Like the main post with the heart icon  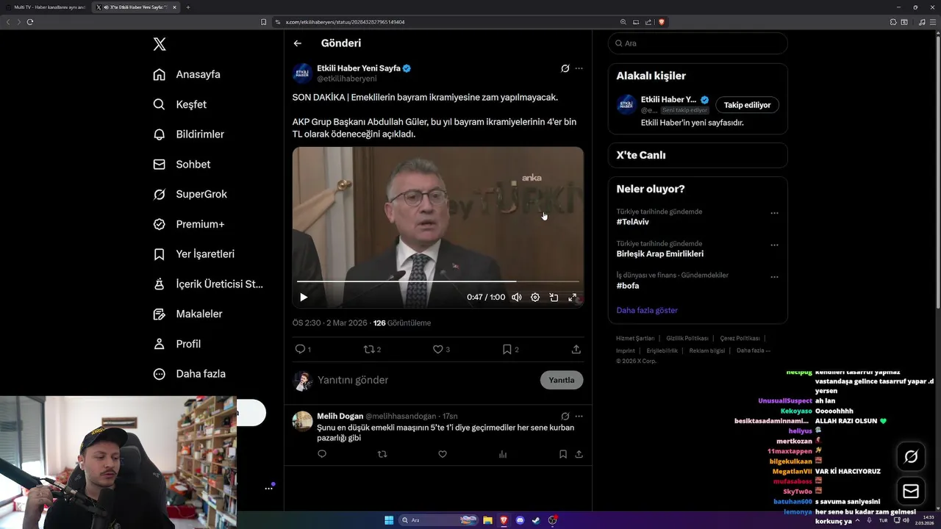438,349
